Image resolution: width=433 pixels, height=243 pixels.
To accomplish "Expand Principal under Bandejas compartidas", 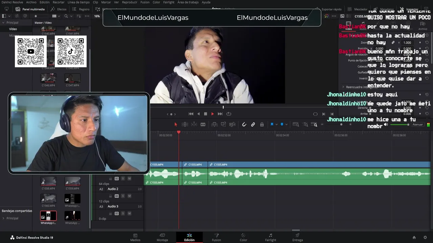I will tap(3, 218).
